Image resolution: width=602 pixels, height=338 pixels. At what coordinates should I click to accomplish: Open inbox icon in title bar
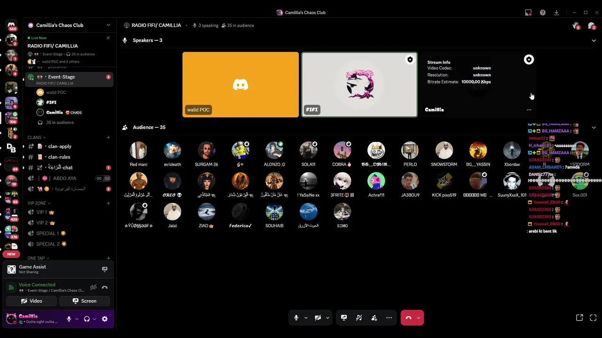click(528, 13)
